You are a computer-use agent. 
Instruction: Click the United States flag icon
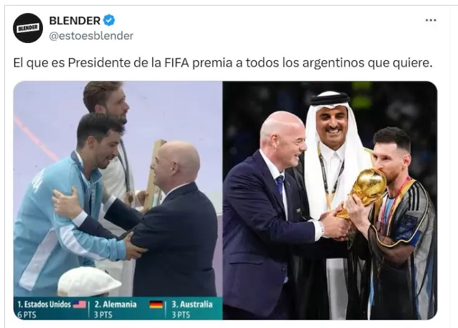pos(80,304)
